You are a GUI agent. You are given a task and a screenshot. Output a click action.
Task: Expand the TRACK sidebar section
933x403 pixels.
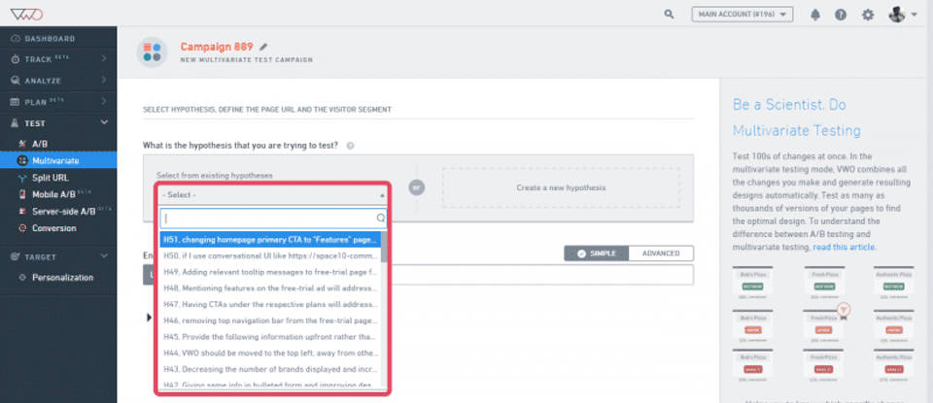(104, 59)
